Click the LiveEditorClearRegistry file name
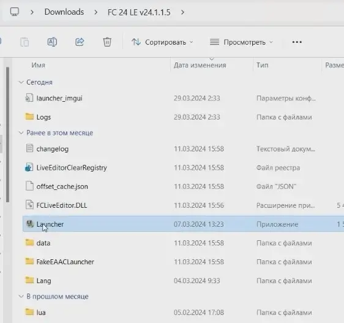Viewport: 344px width, 323px height. tap(72, 168)
